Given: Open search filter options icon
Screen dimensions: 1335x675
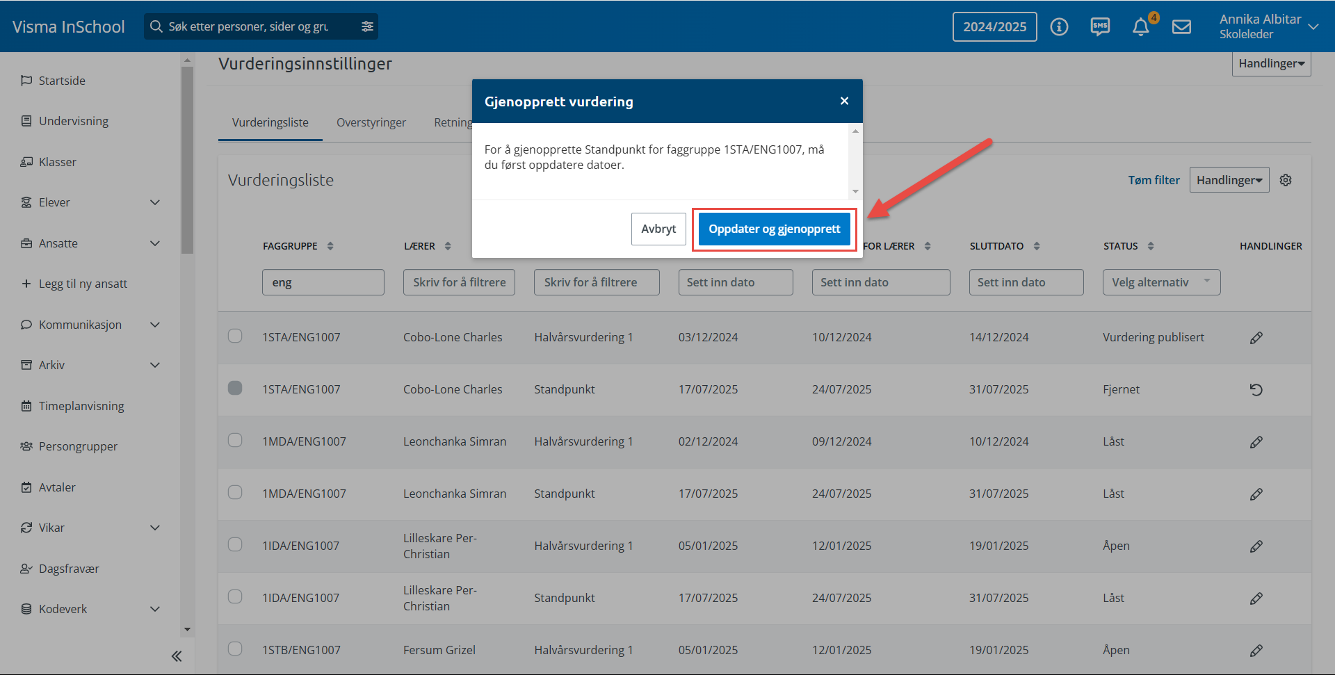Looking at the screenshot, I should [x=367, y=26].
